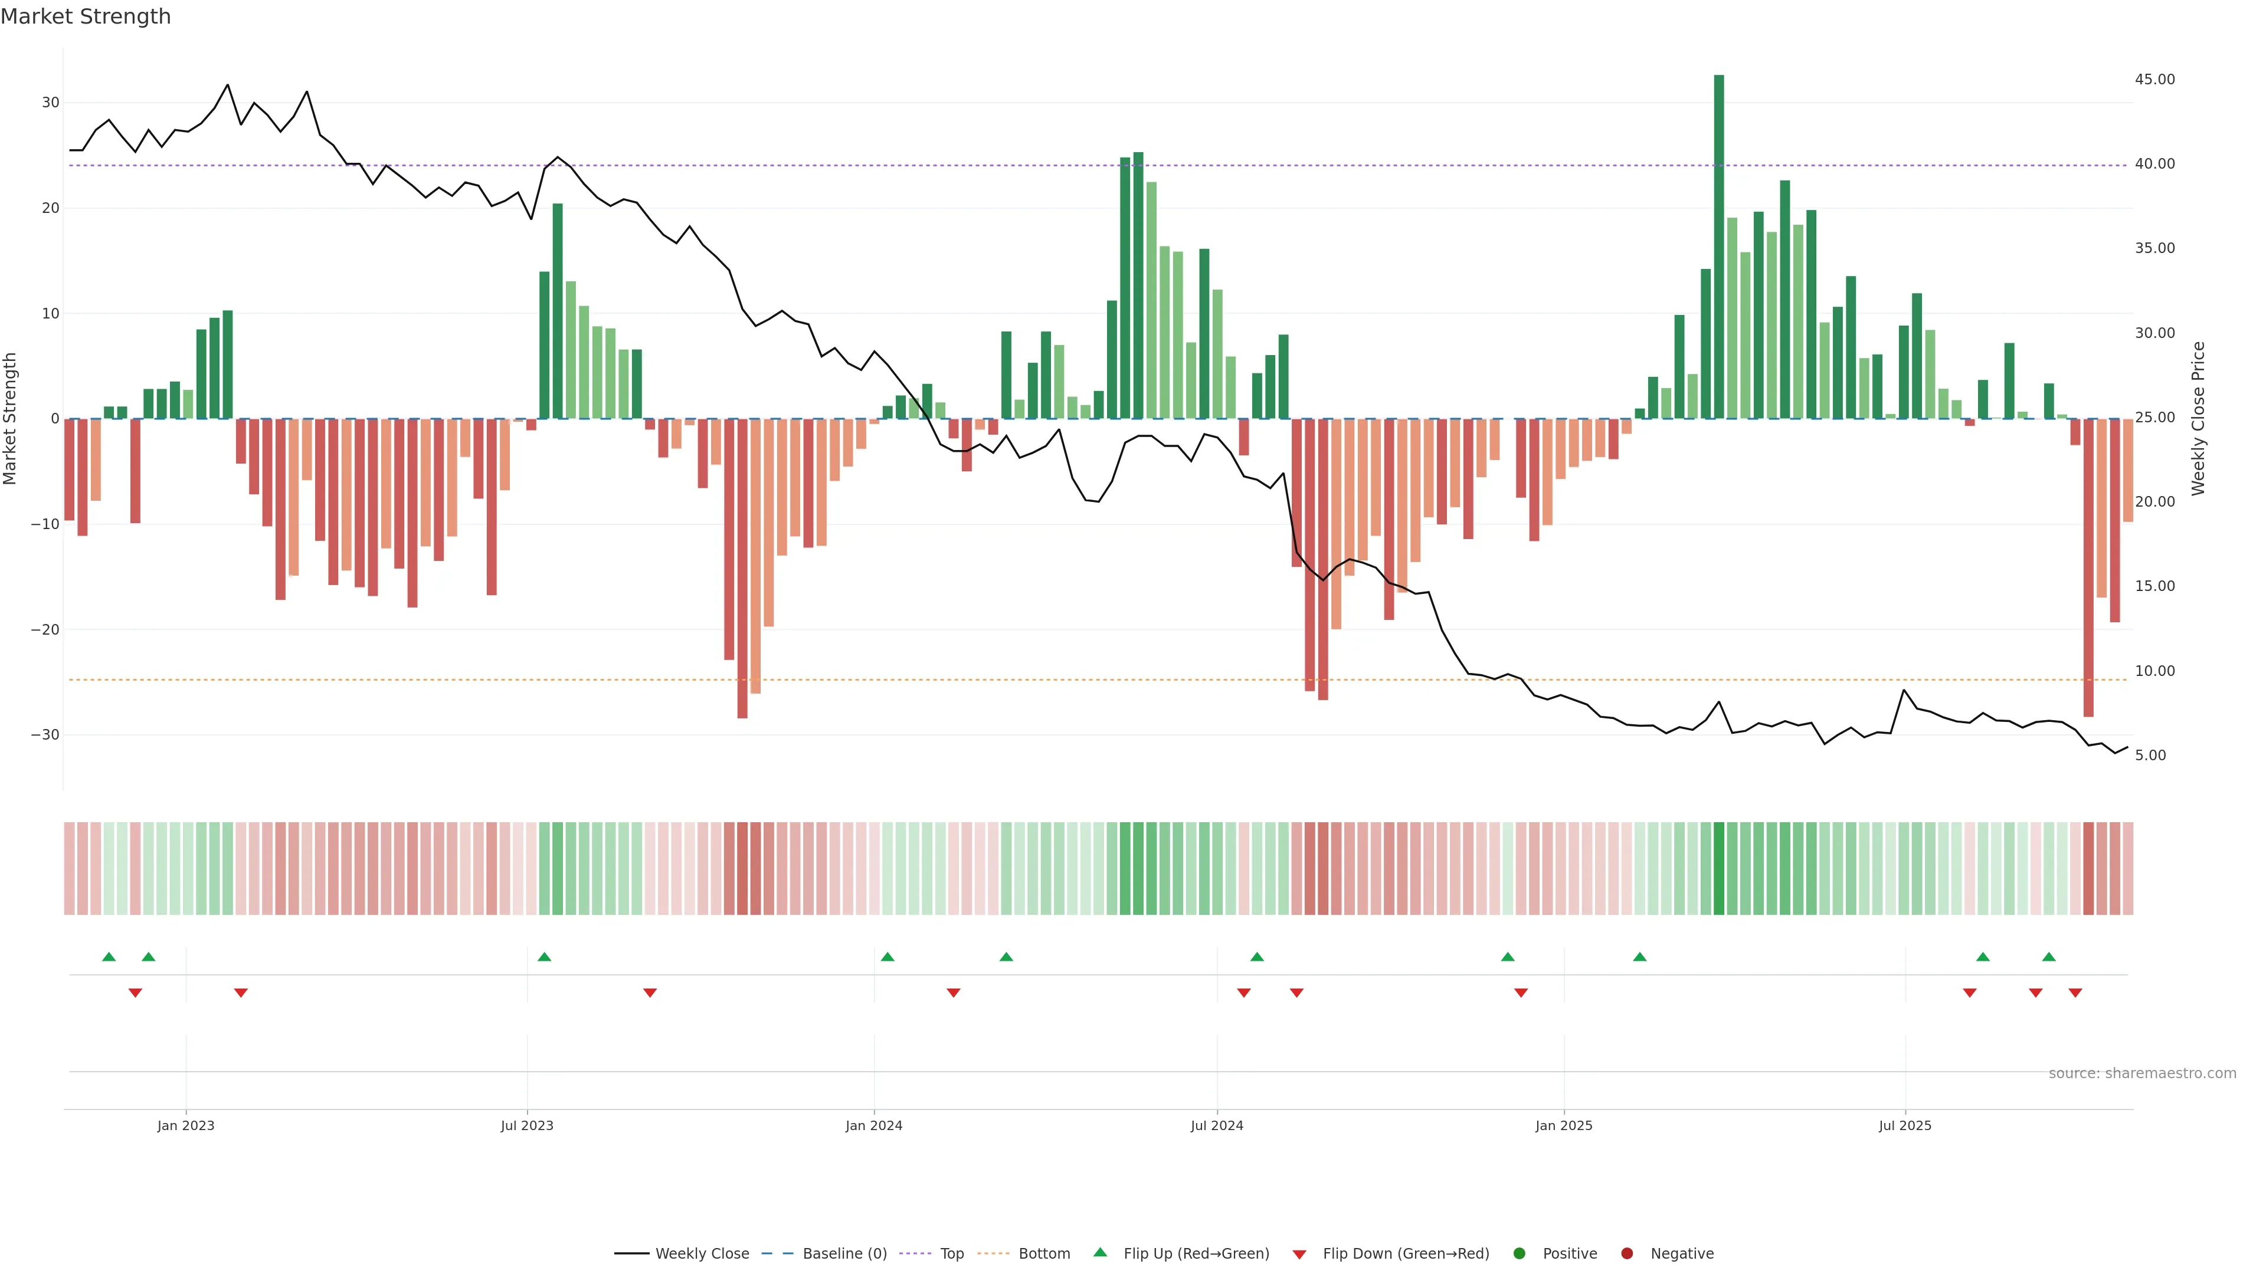Click Flip Up green triangle legend icon
Viewport: 2266px width, 1274px height.
[1099, 1253]
